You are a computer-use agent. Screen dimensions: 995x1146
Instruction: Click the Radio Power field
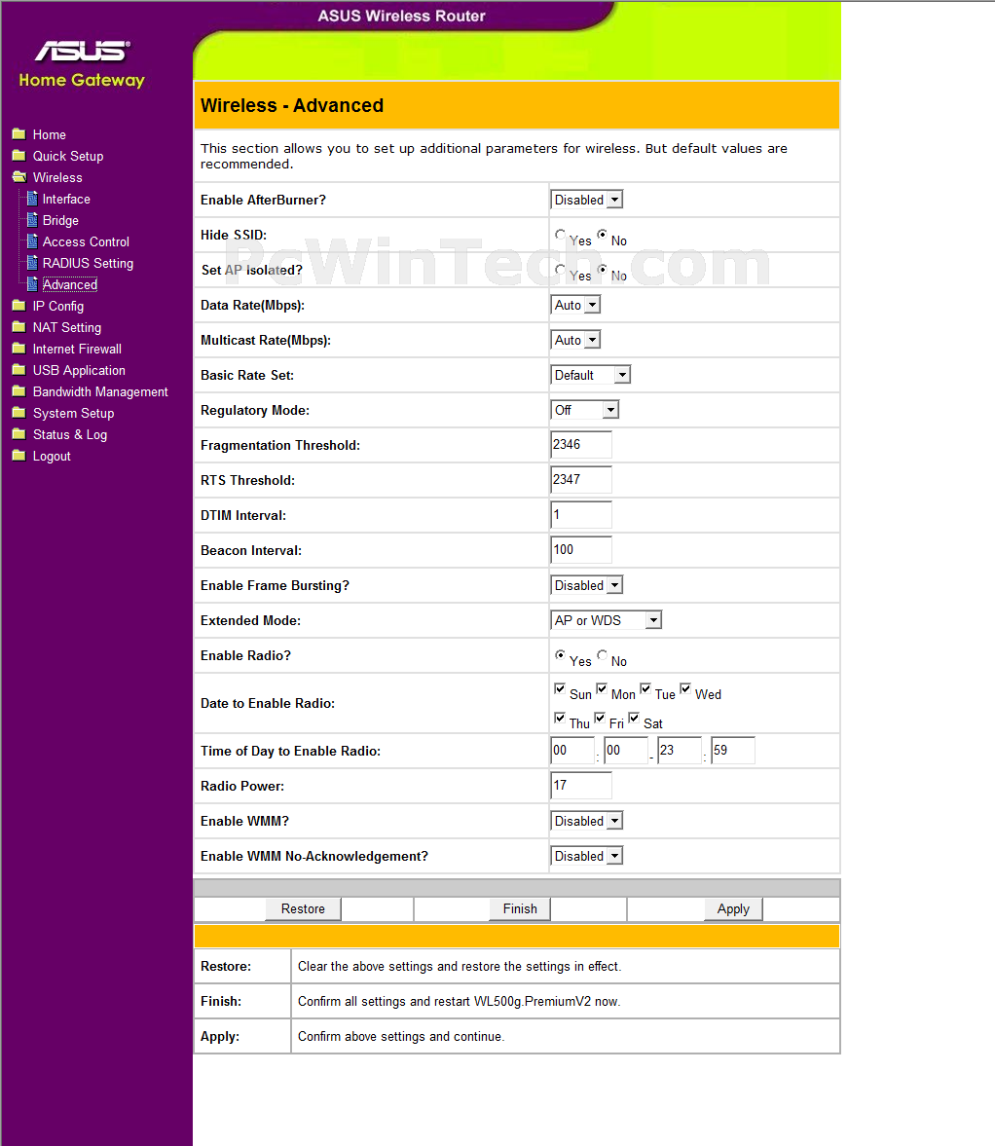click(581, 785)
